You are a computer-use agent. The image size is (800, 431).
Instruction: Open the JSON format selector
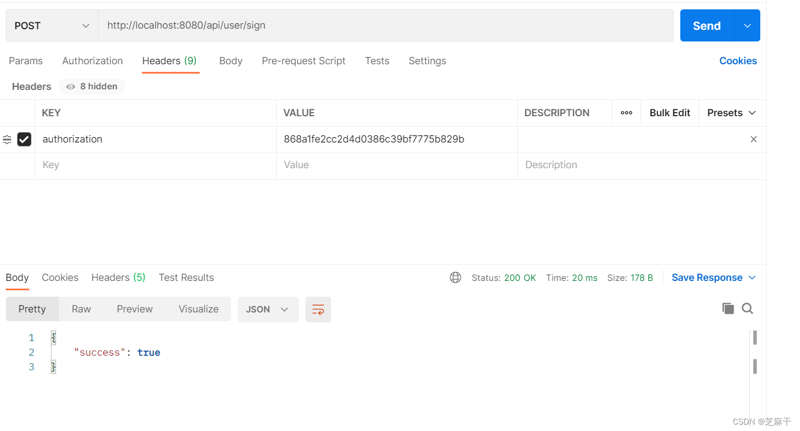(x=267, y=308)
